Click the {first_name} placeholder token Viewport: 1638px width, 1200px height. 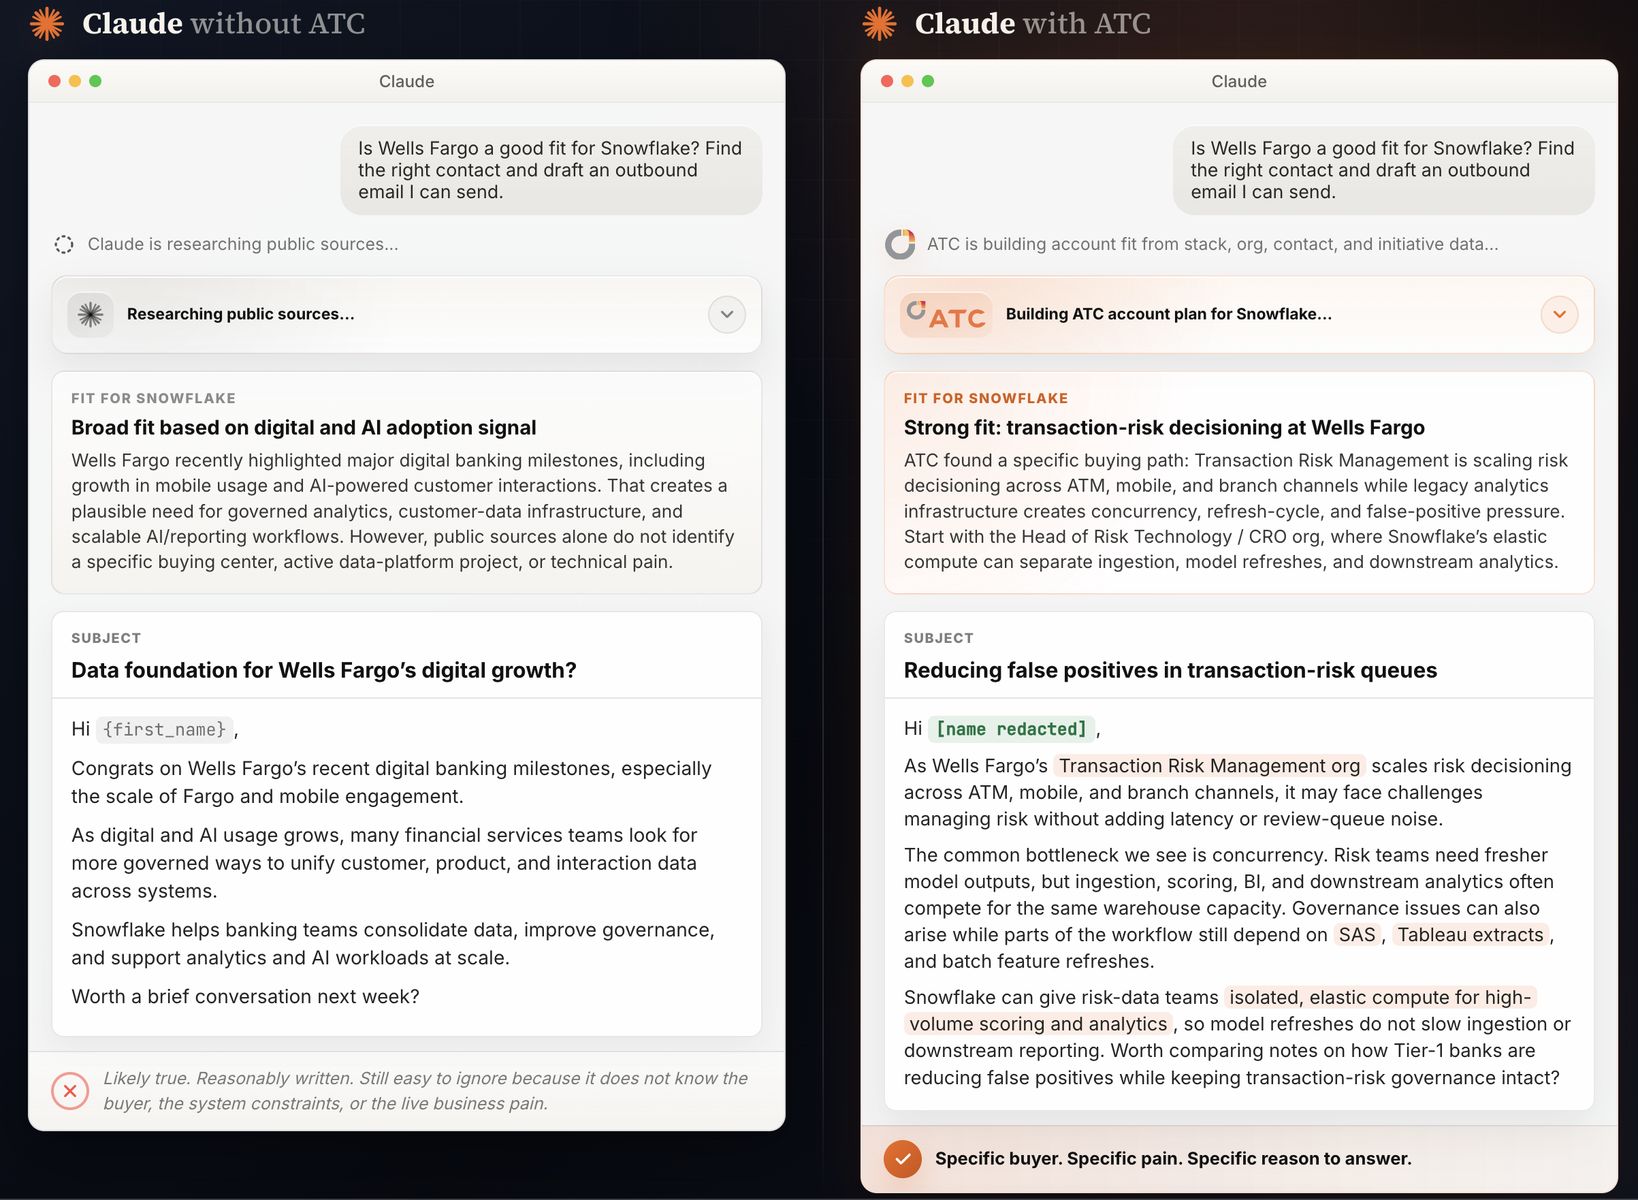coord(165,729)
